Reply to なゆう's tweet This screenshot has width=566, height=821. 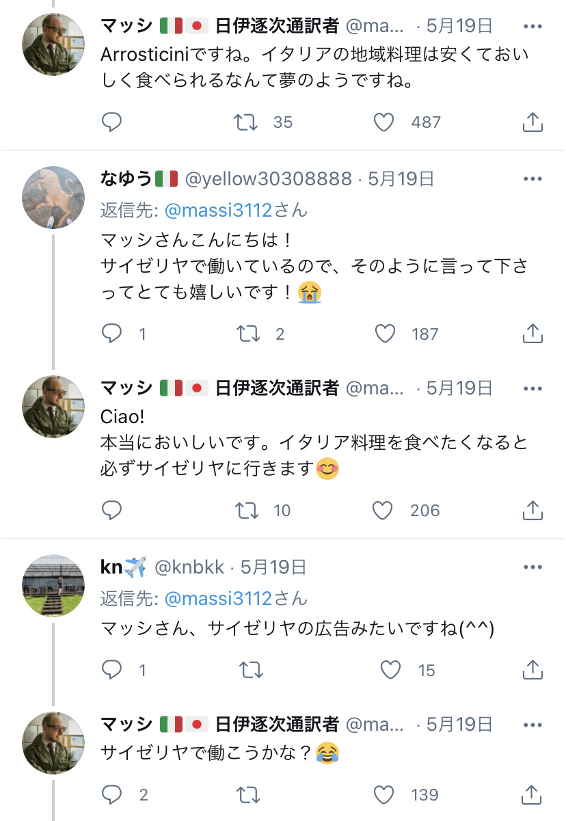coord(111,334)
